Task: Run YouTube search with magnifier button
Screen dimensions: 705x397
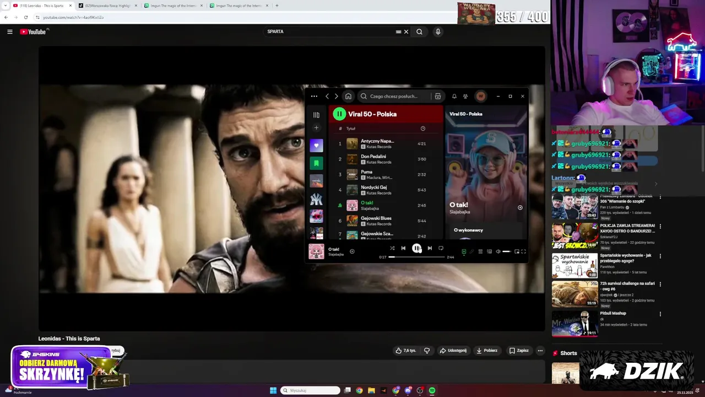Action: 419,31
